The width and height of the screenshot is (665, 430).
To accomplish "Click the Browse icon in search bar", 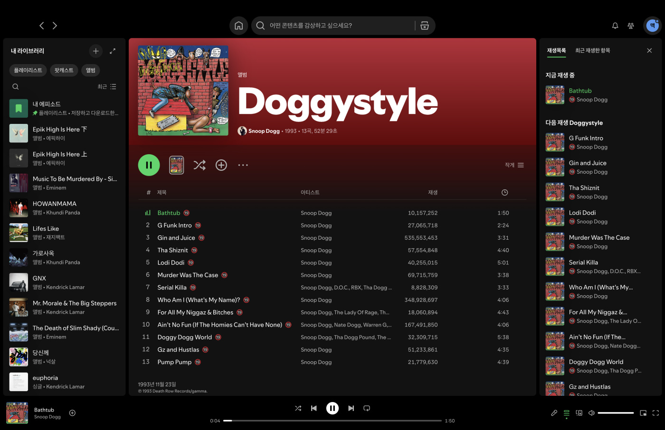I will [425, 26].
